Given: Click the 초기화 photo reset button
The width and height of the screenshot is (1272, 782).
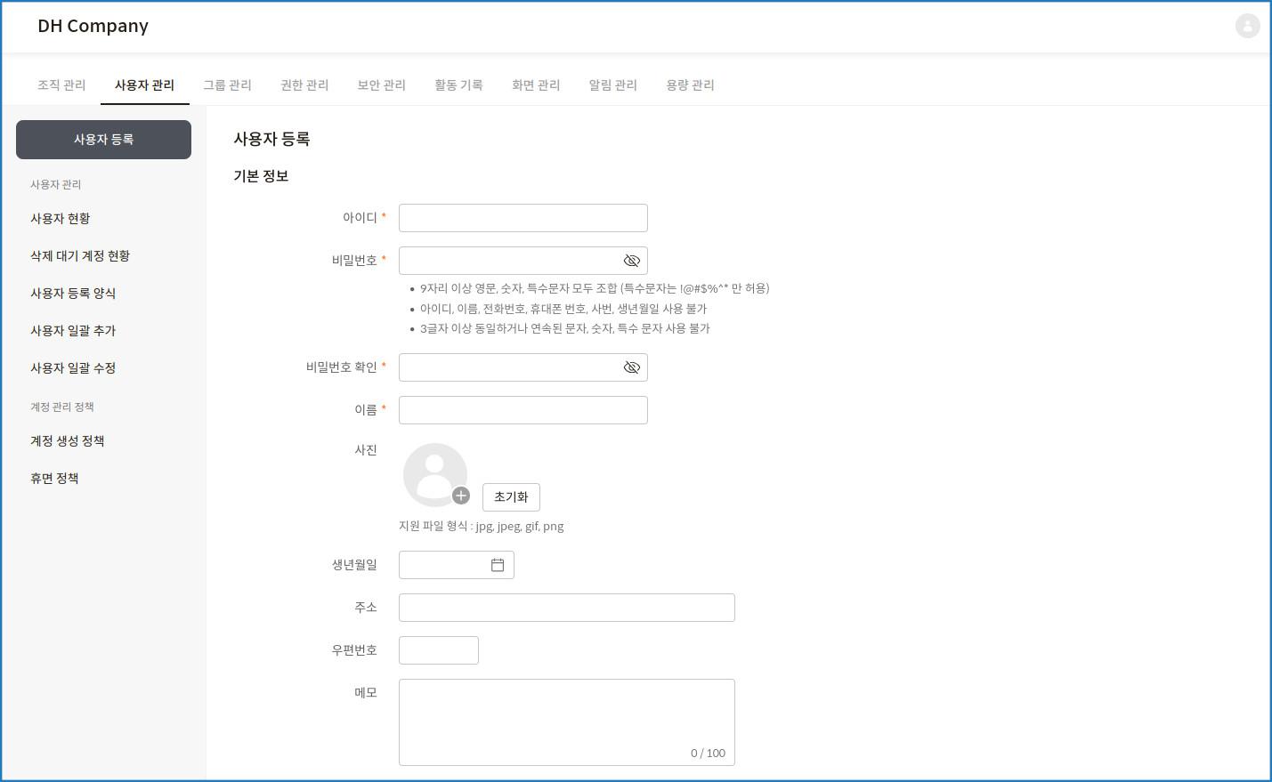Looking at the screenshot, I should click(511, 497).
